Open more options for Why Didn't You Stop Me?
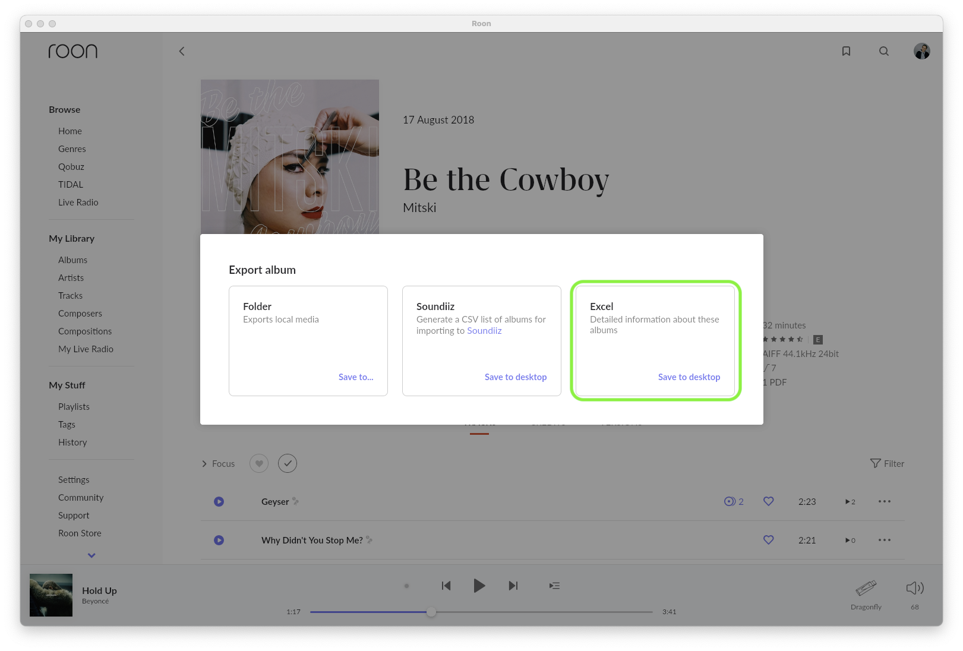Image resolution: width=963 pixels, height=651 pixels. [885, 540]
